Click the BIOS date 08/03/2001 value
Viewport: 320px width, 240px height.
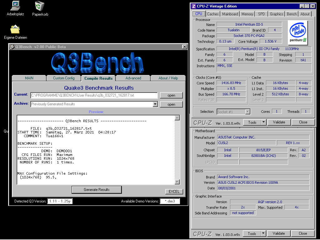[x=263, y=188]
